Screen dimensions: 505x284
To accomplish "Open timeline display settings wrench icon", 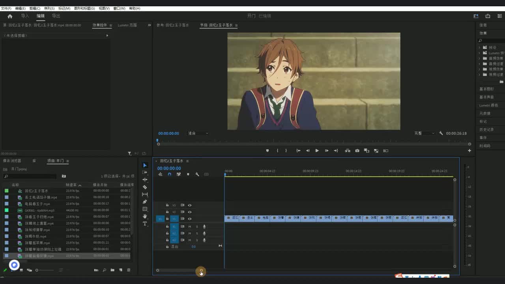I will coord(197,174).
